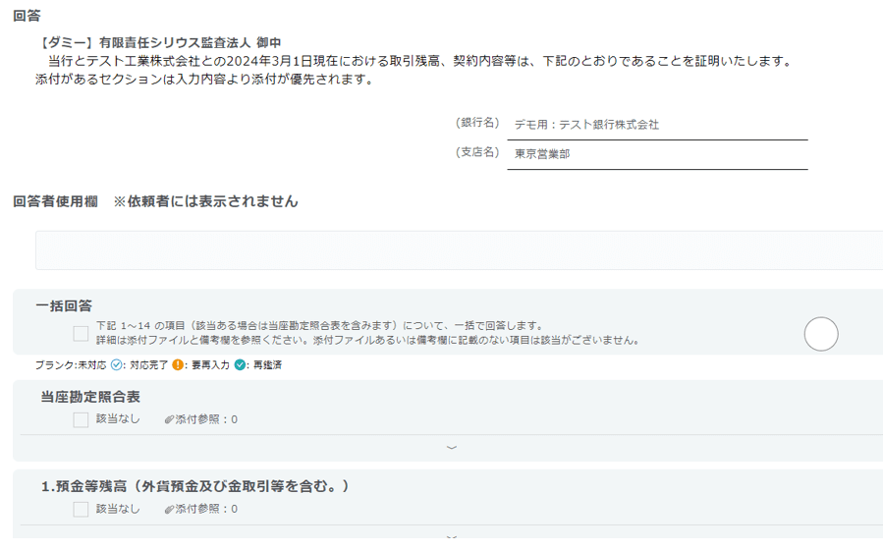This screenshot has width=883, height=550.
Task: Click the orange 要再入力 warning icon
Action: click(x=178, y=364)
